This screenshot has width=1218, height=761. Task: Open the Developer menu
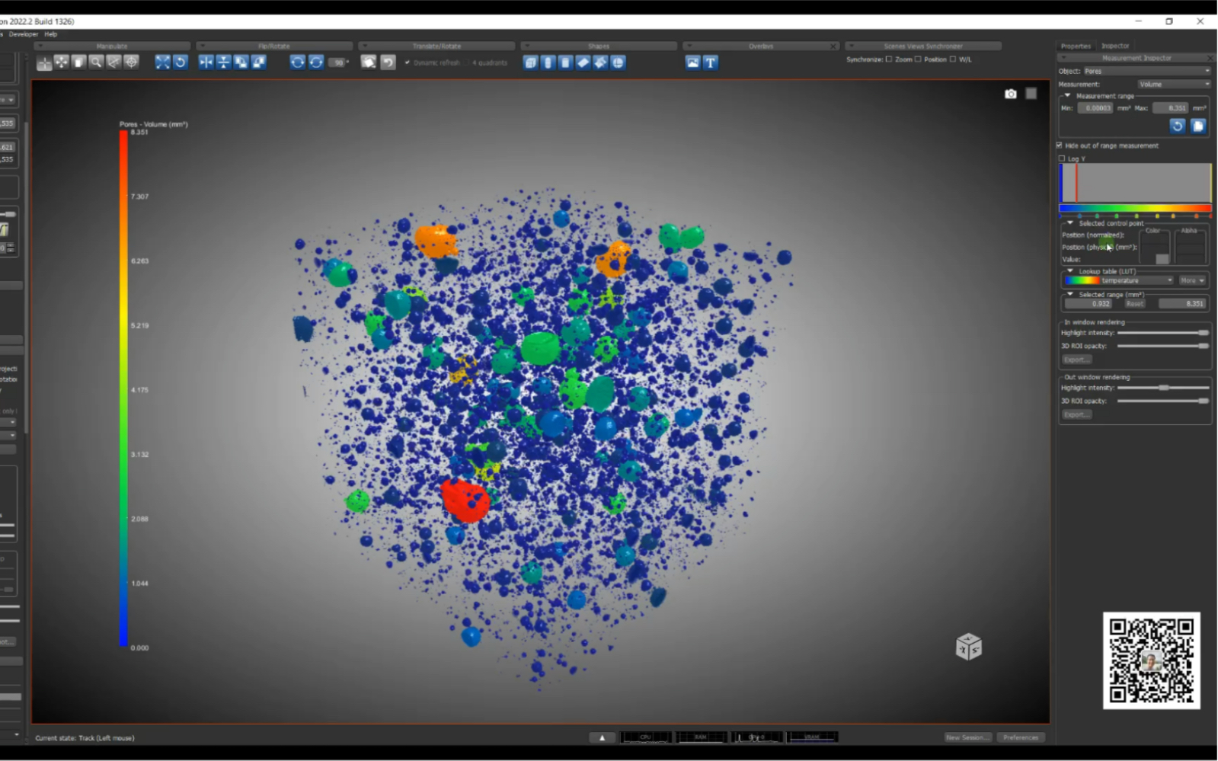(x=24, y=34)
